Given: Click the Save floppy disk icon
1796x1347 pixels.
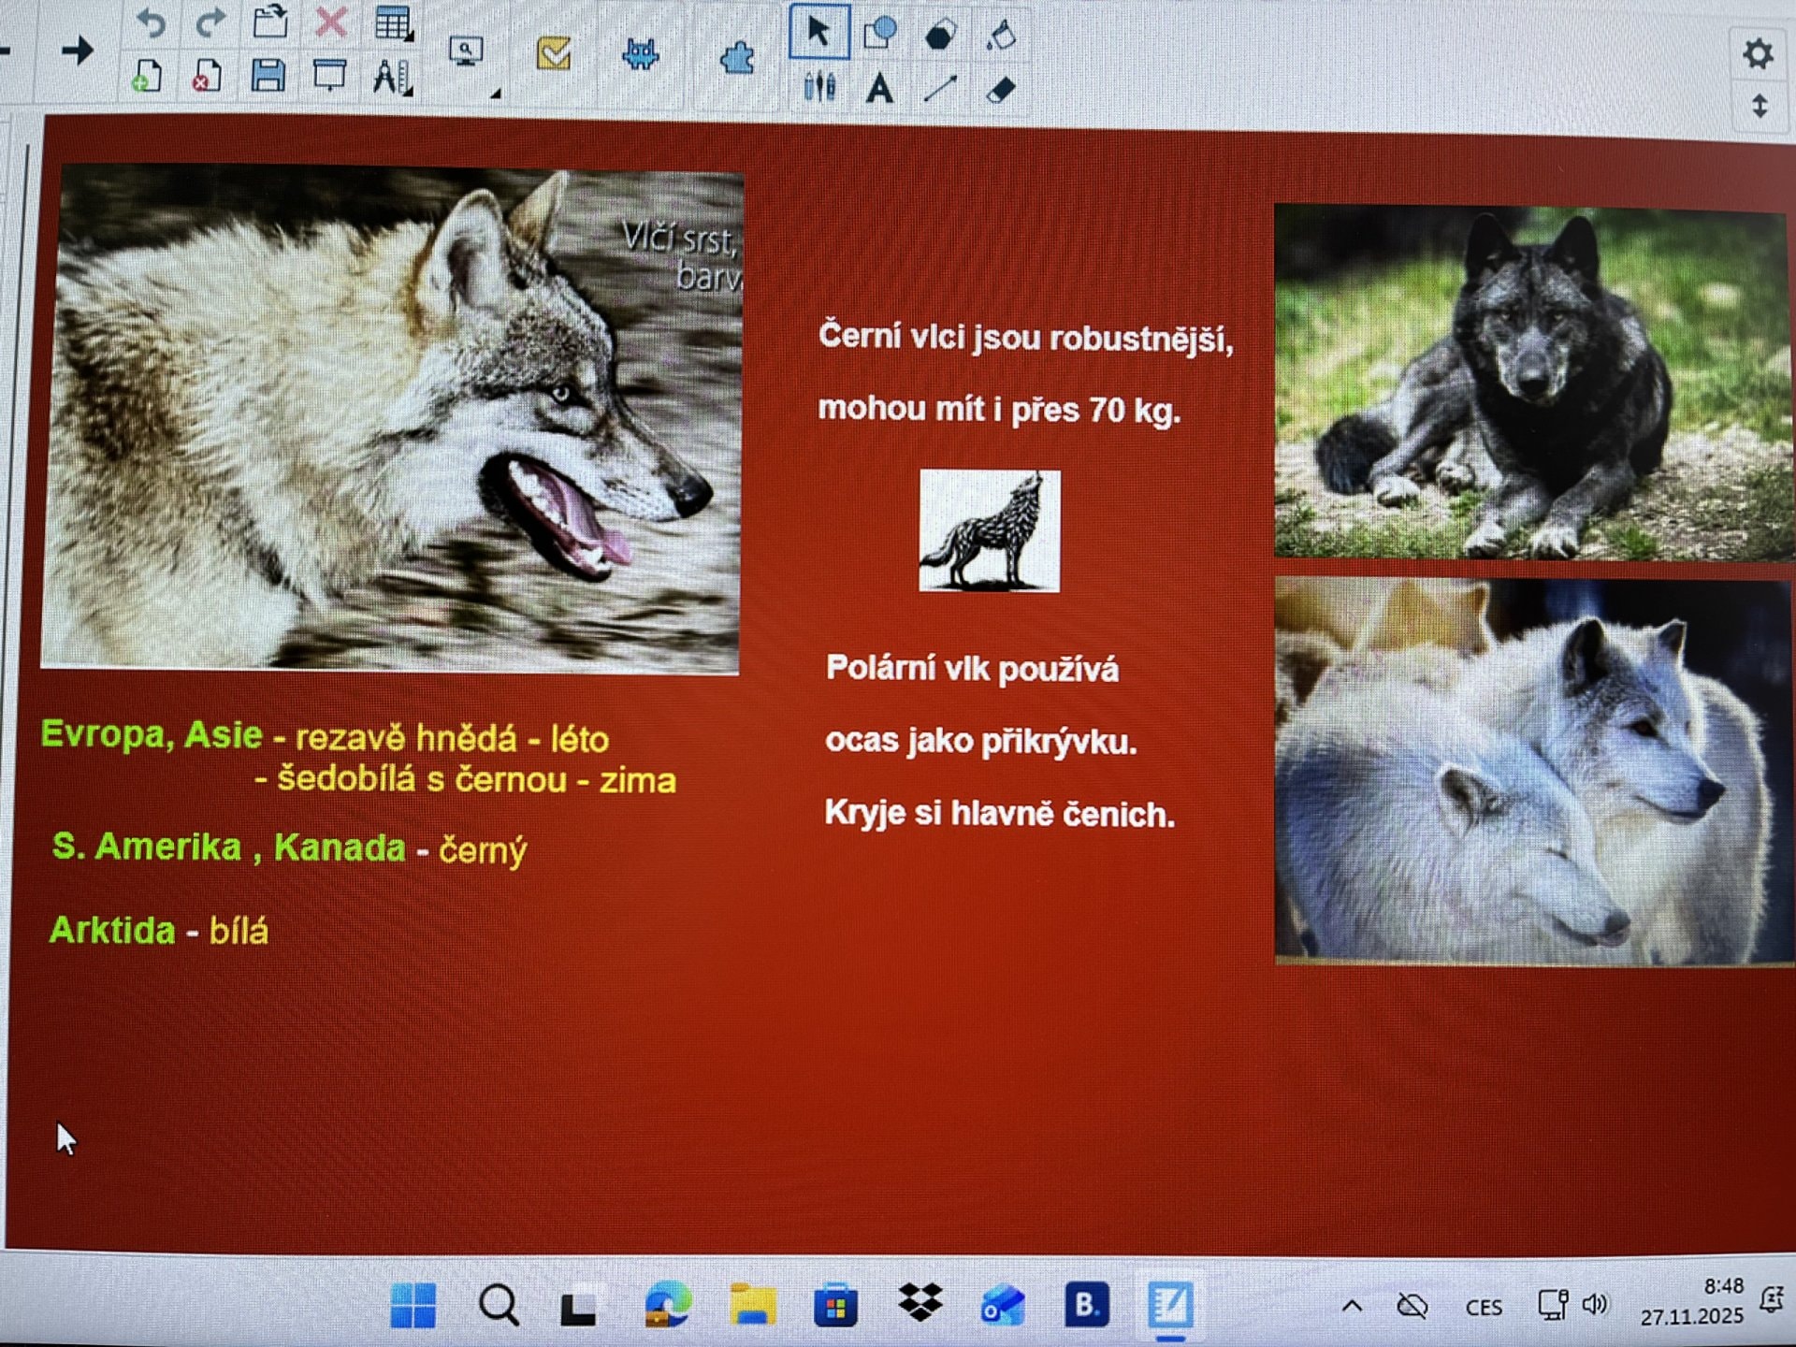Looking at the screenshot, I should 268,76.
